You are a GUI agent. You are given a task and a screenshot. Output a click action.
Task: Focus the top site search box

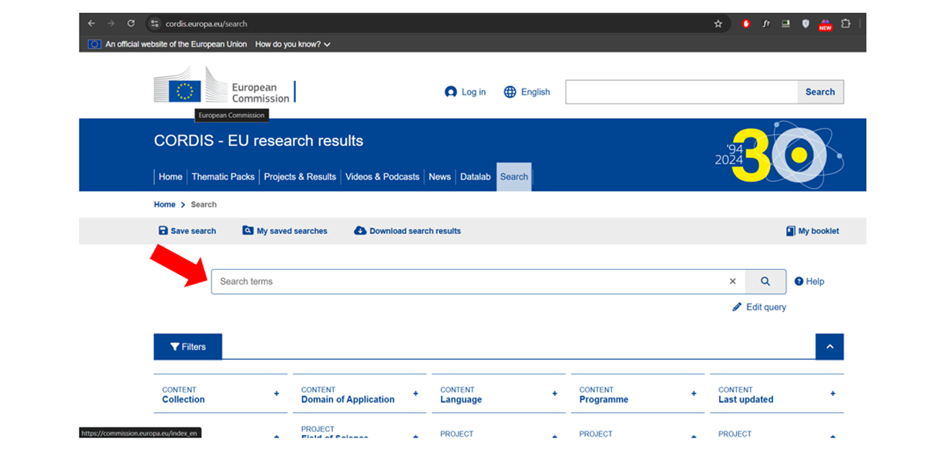[x=681, y=92]
